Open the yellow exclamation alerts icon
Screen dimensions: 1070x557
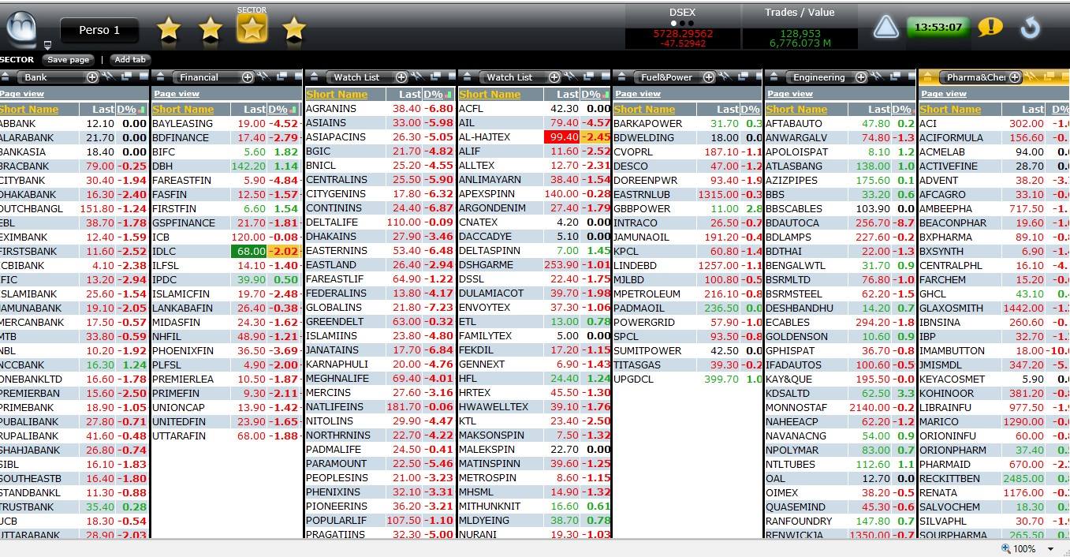click(x=990, y=28)
